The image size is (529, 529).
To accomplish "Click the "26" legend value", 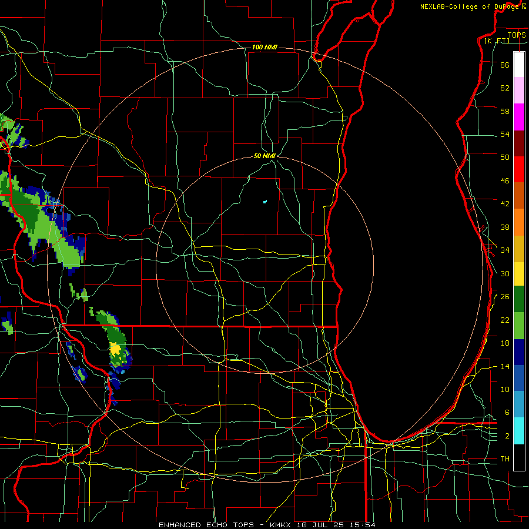I will [505, 297].
